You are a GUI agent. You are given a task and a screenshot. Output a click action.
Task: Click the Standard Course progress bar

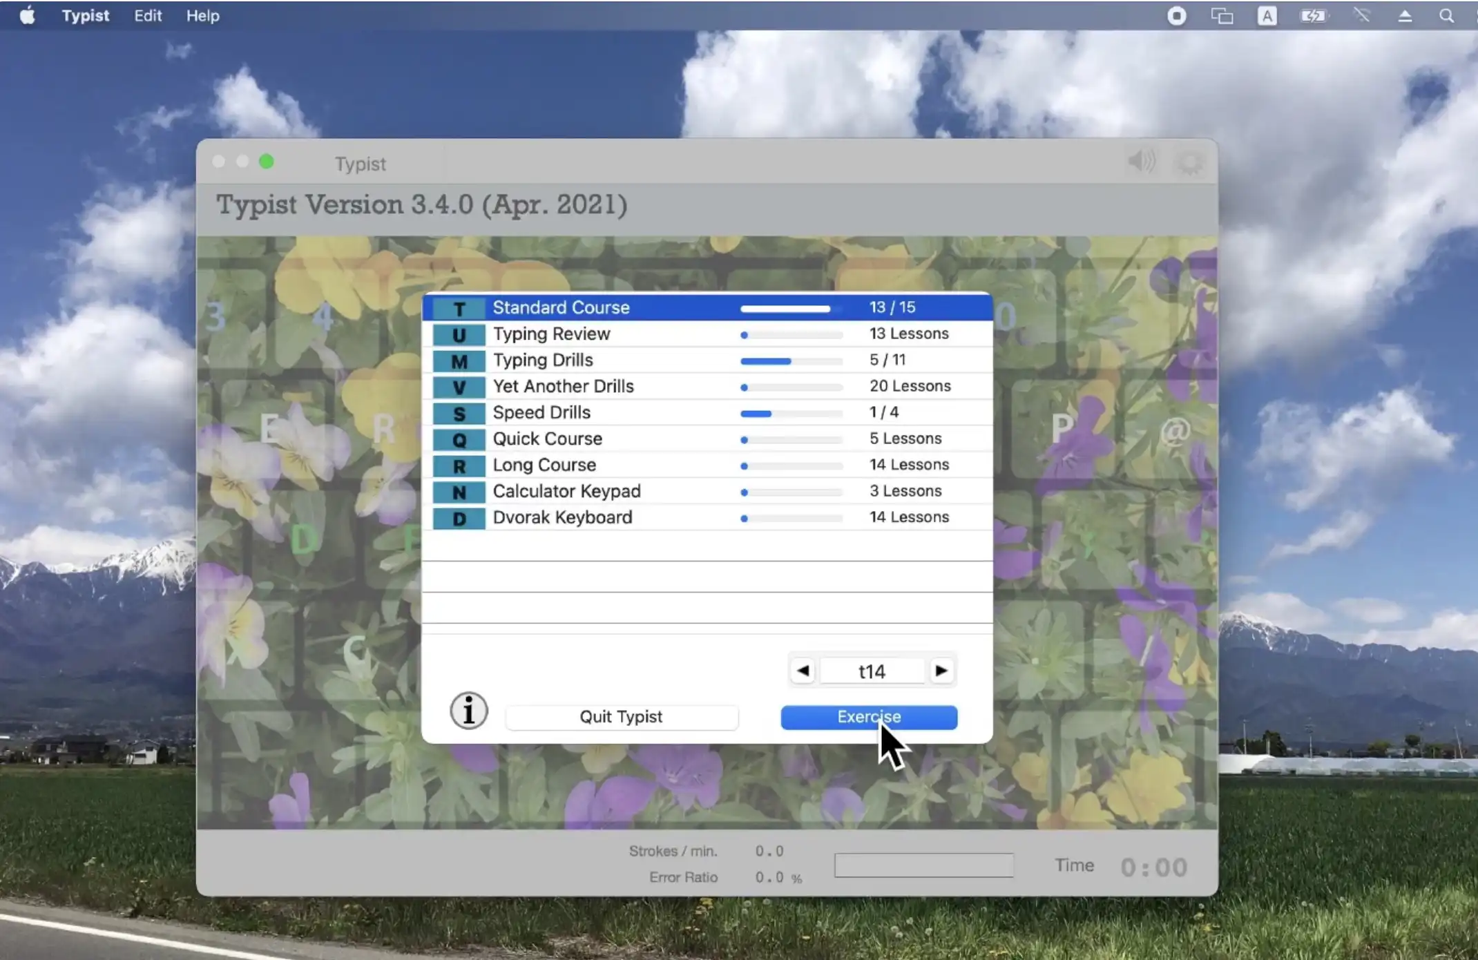pyautogui.click(x=791, y=309)
